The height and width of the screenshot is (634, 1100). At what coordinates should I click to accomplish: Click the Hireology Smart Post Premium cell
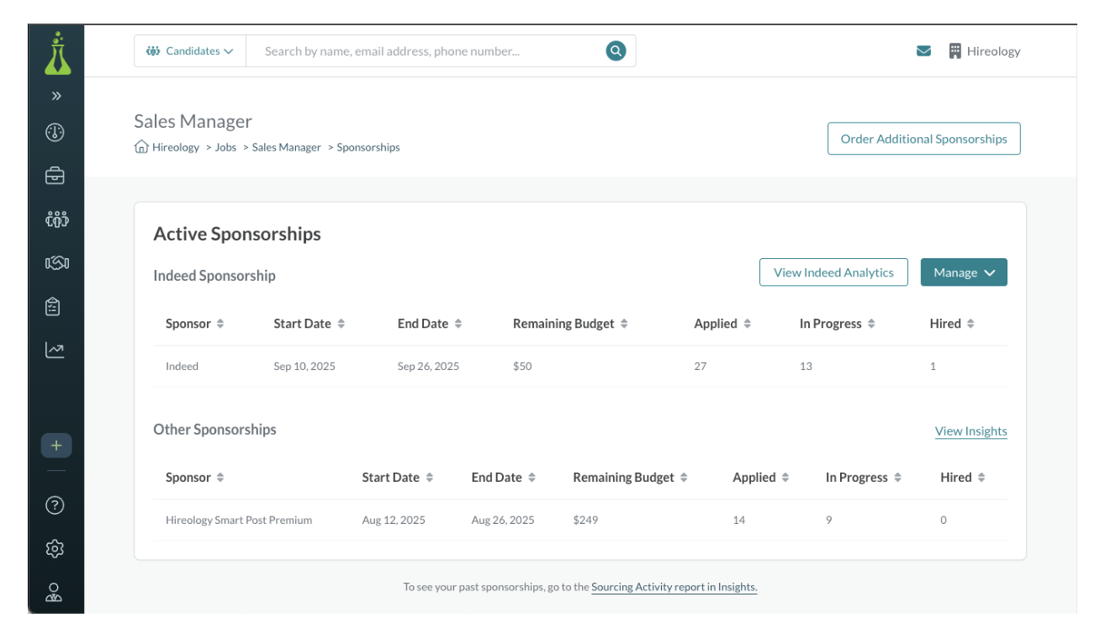[239, 520]
